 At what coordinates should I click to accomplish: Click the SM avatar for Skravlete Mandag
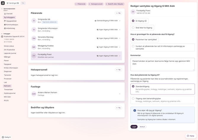pos(34,38)
